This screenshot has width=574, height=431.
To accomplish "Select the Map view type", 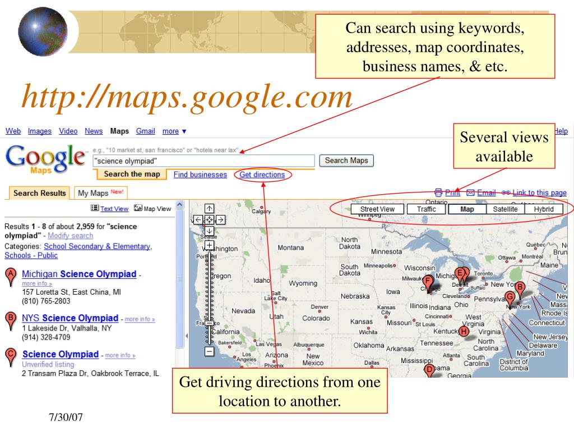I will 467,209.
